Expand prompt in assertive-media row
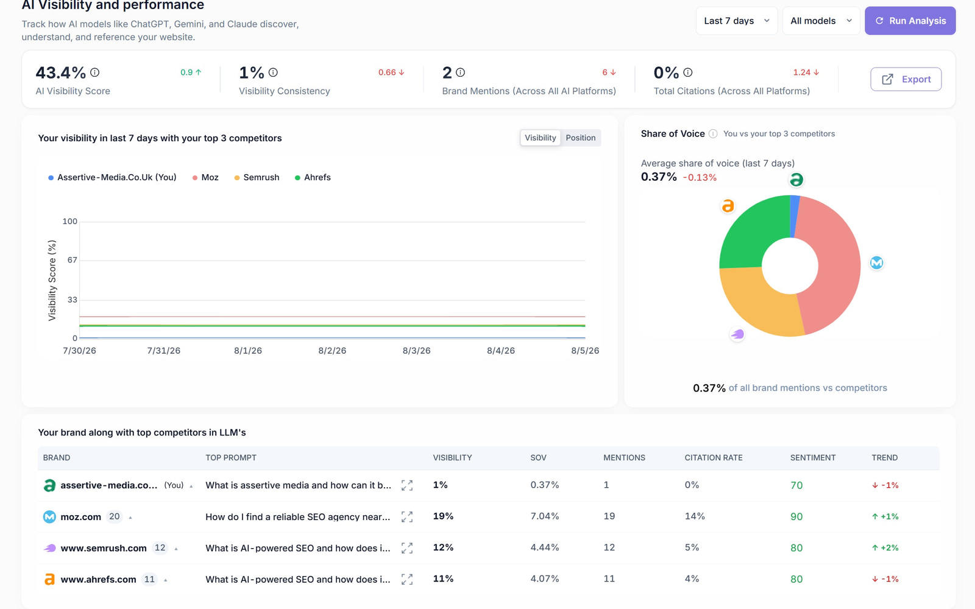 pyautogui.click(x=407, y=485)
